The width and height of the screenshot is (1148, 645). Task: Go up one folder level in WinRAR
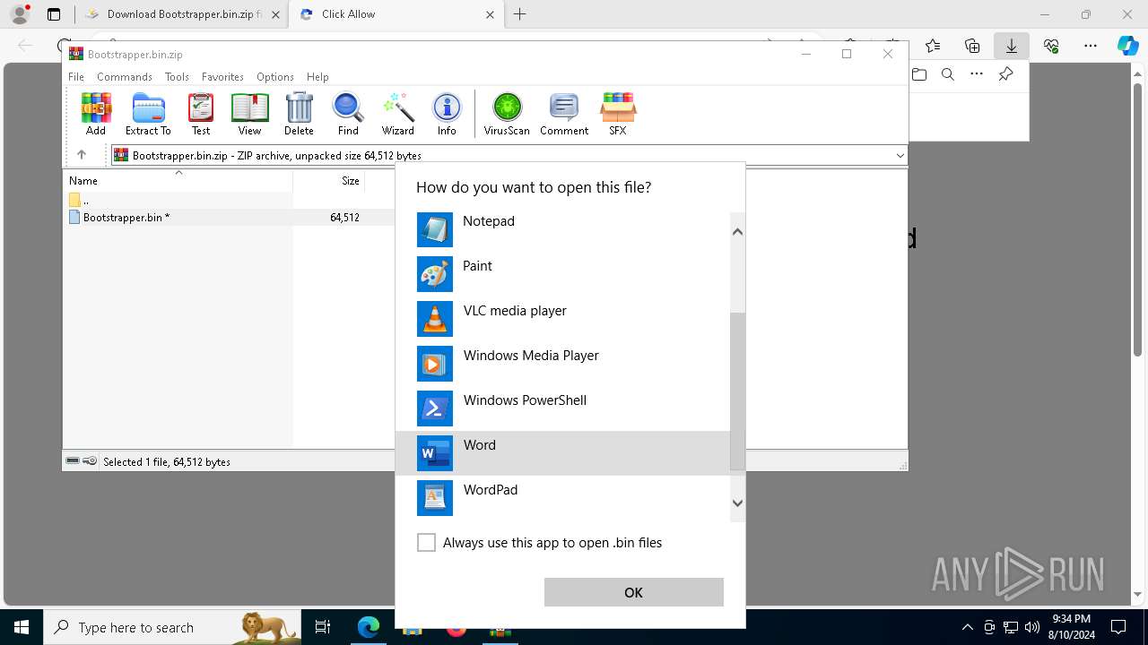point(82,155)
